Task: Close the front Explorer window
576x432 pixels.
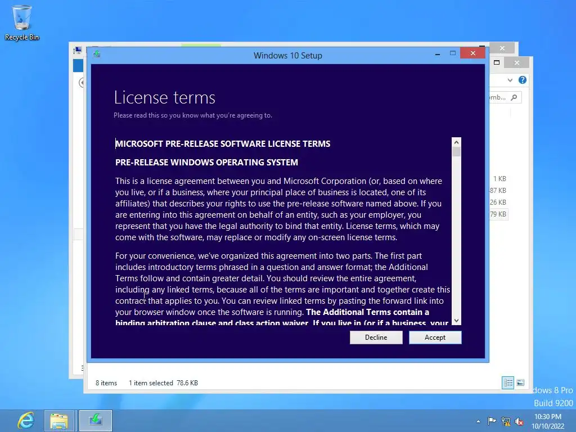Action: click(x=517, y=63)
